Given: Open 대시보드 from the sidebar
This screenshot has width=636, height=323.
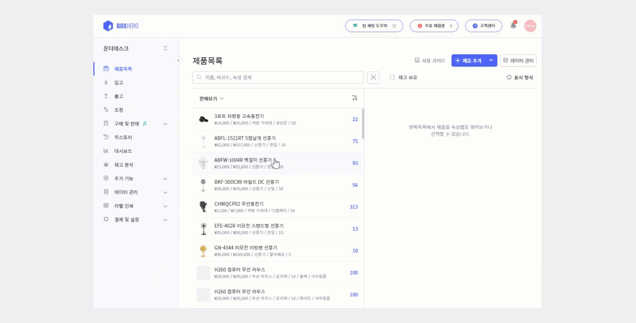Looking at the screenshot, I should 123,151.
